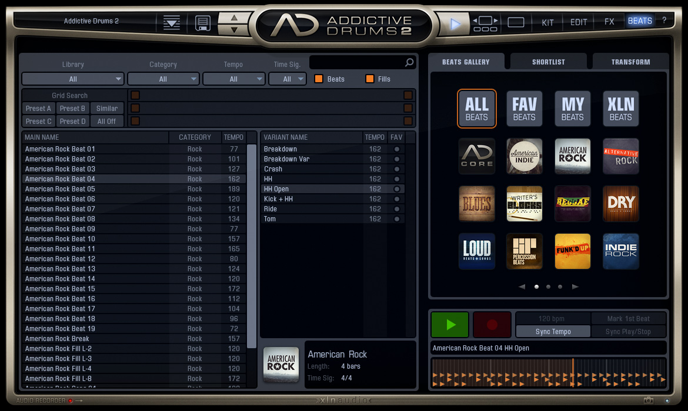Select the Reggae beats pack icon
The image size is (688, 411).
point(572,204)
